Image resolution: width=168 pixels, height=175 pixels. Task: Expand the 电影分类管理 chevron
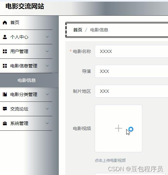[47, 94]
